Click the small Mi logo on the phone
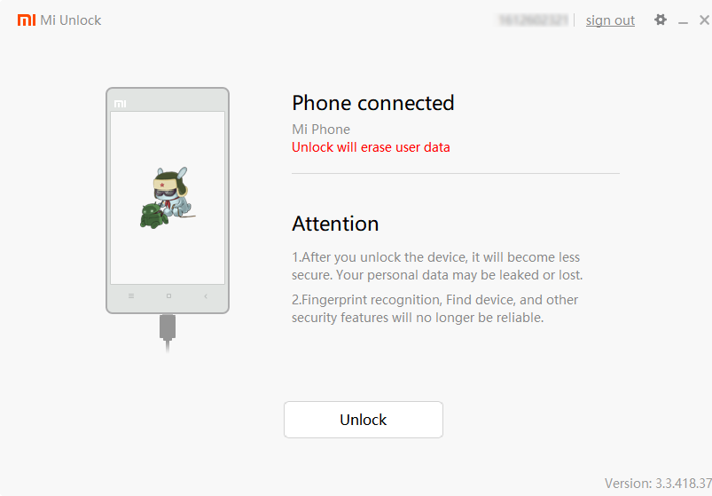The width and height of the screenshot is (712, 496). (x=120, y=104)
